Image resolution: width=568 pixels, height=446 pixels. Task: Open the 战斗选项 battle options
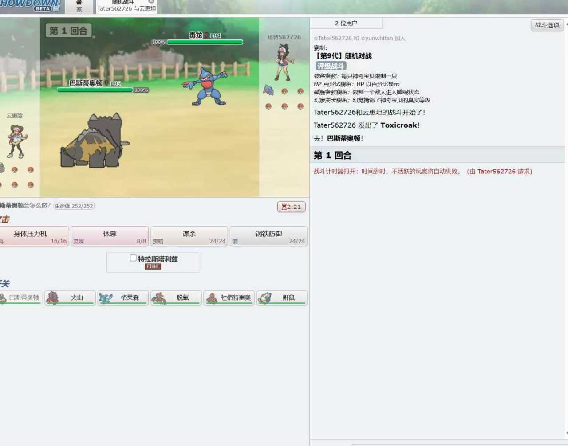pos(547,25)
